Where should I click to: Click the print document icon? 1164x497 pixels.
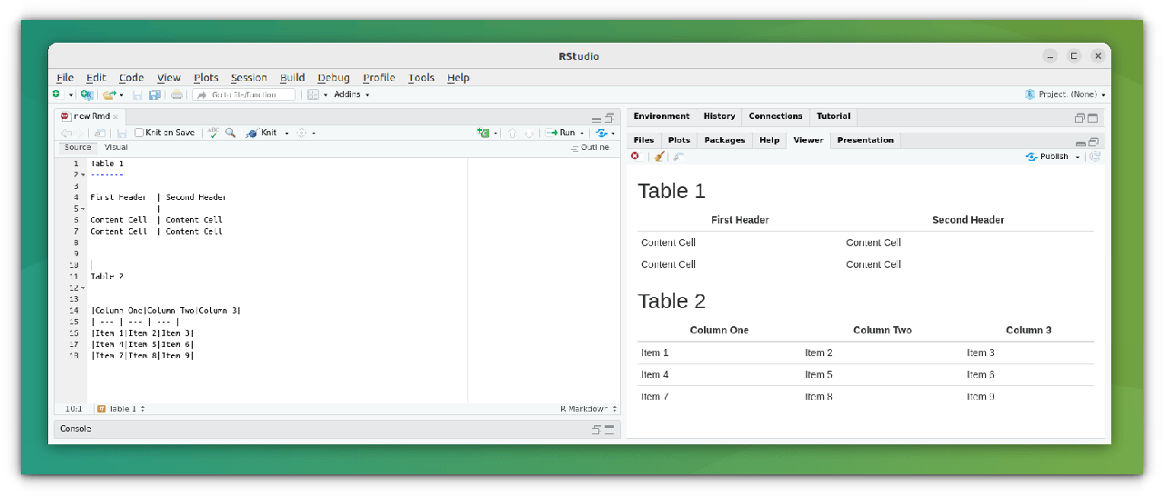[x=176, y=94]
